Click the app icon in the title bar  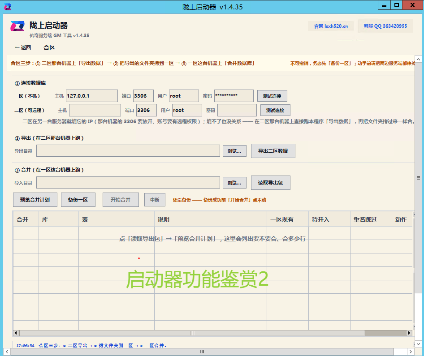pyautogui.click(x=8, y=7)
